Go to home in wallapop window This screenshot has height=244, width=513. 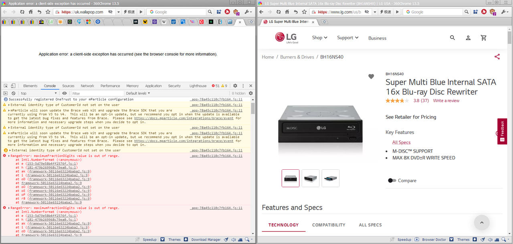pyautogui.click(x=30, y=12)
